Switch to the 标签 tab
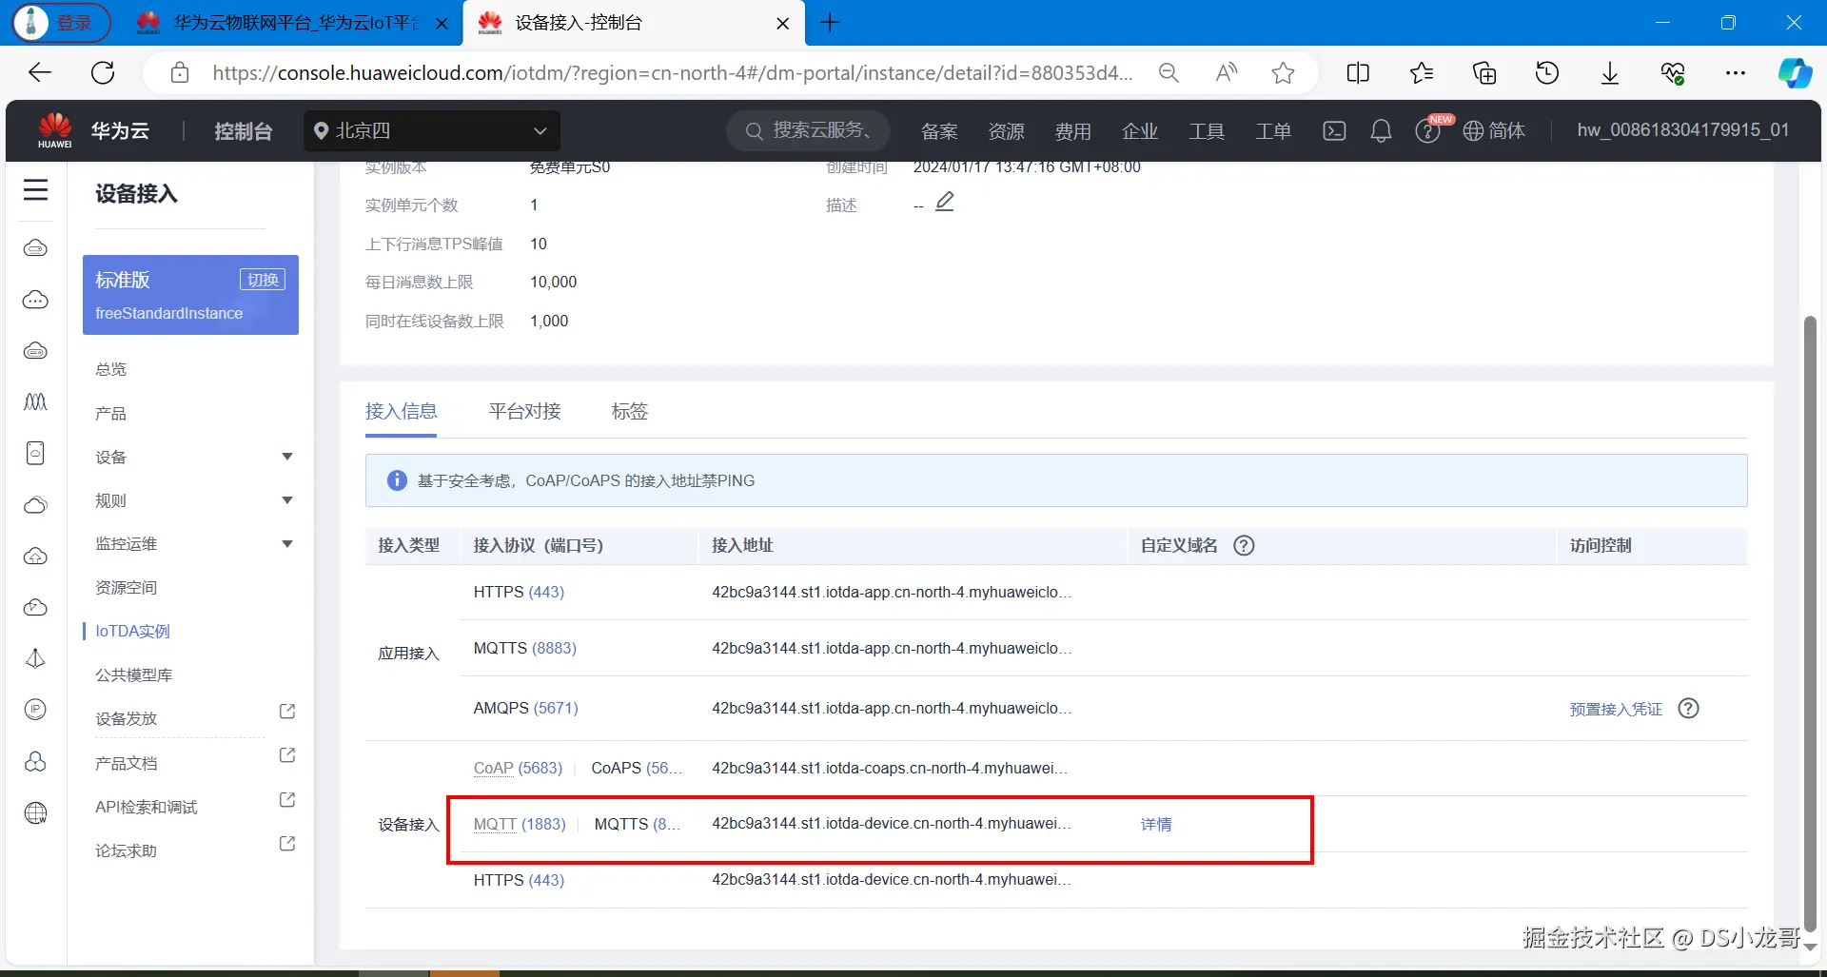The width and height of the screenshot is (1827, 977). (x=629, y=411)
